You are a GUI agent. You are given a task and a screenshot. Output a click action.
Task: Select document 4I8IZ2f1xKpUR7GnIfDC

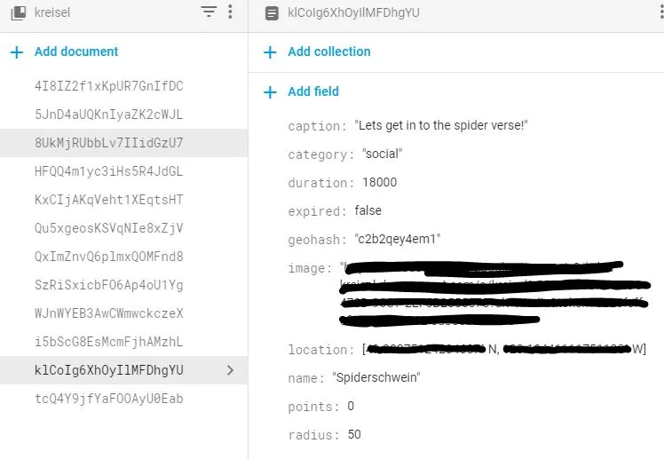coord(108,86)
